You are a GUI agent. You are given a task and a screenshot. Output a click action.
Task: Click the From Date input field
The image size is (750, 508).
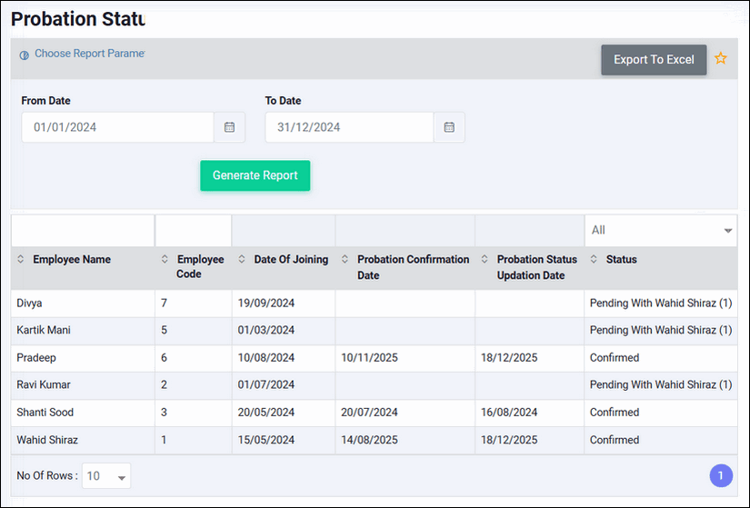coord(117,127)
